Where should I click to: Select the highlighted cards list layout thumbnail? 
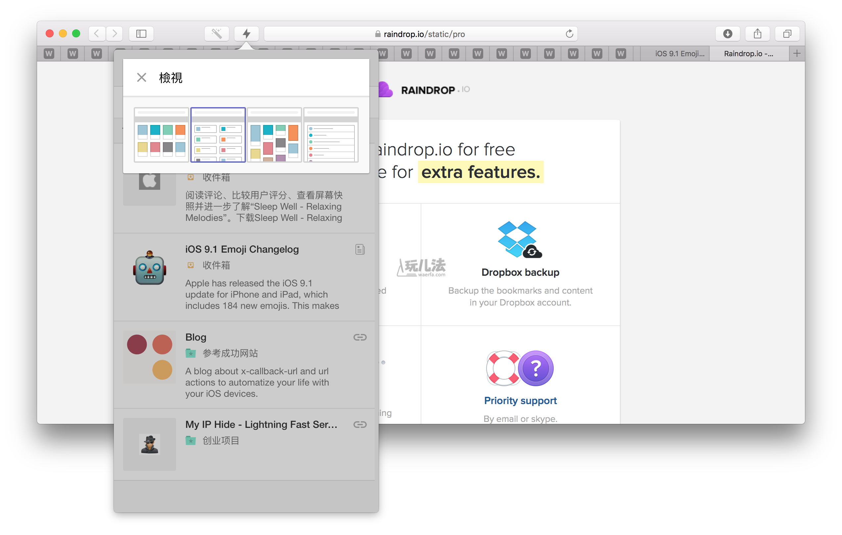[x=218, y=135]
